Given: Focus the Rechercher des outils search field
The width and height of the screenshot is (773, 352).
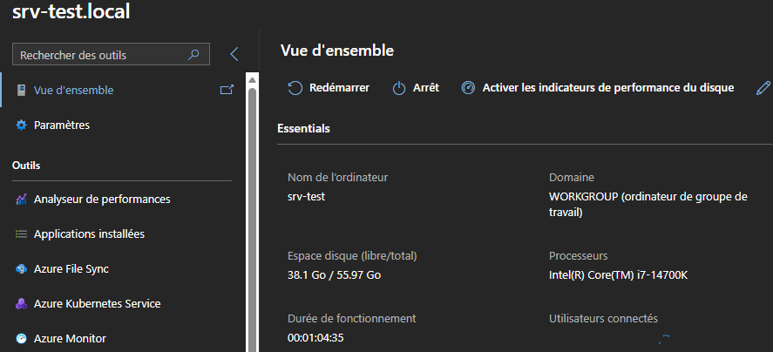Looking at the screenshot, I should (x=100, y=55).
